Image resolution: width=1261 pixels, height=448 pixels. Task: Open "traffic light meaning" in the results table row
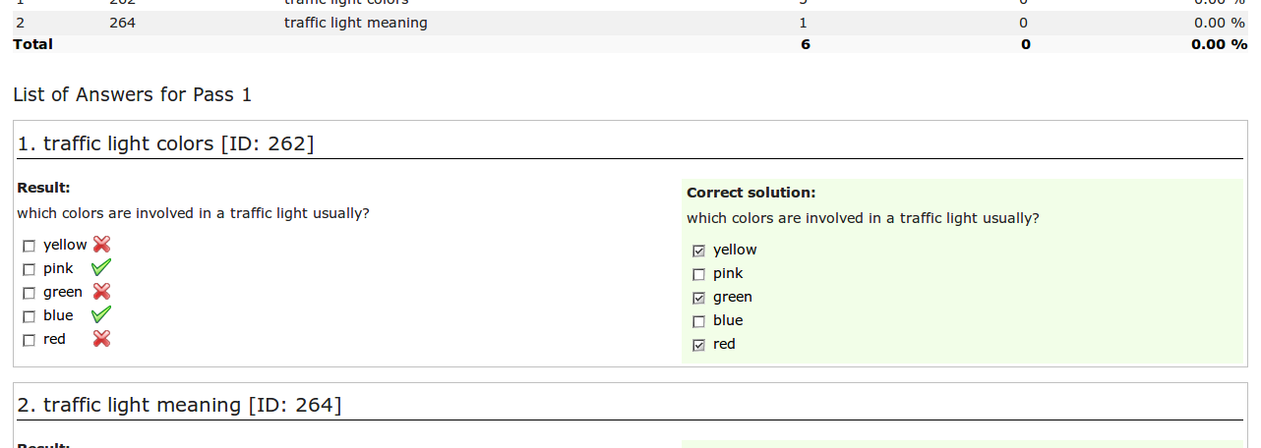coord(355,23)
